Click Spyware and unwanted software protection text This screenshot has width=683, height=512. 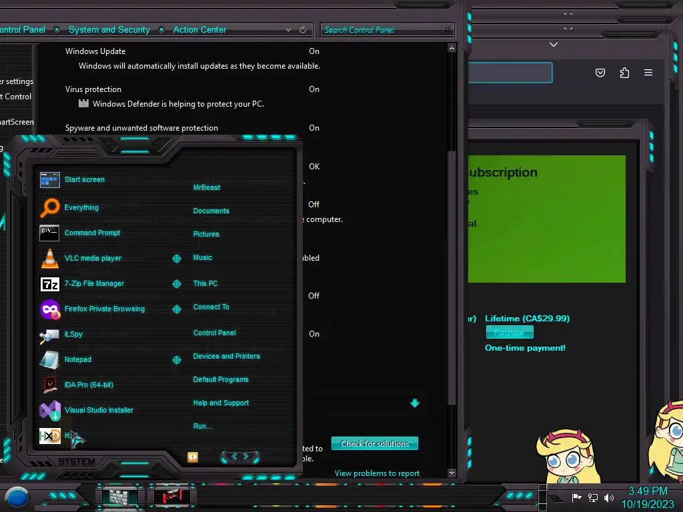(x=141, y=128)
